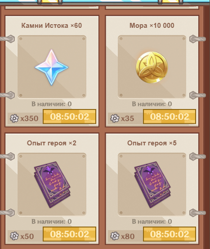Click the gear icon next to x350

[14, 118]
